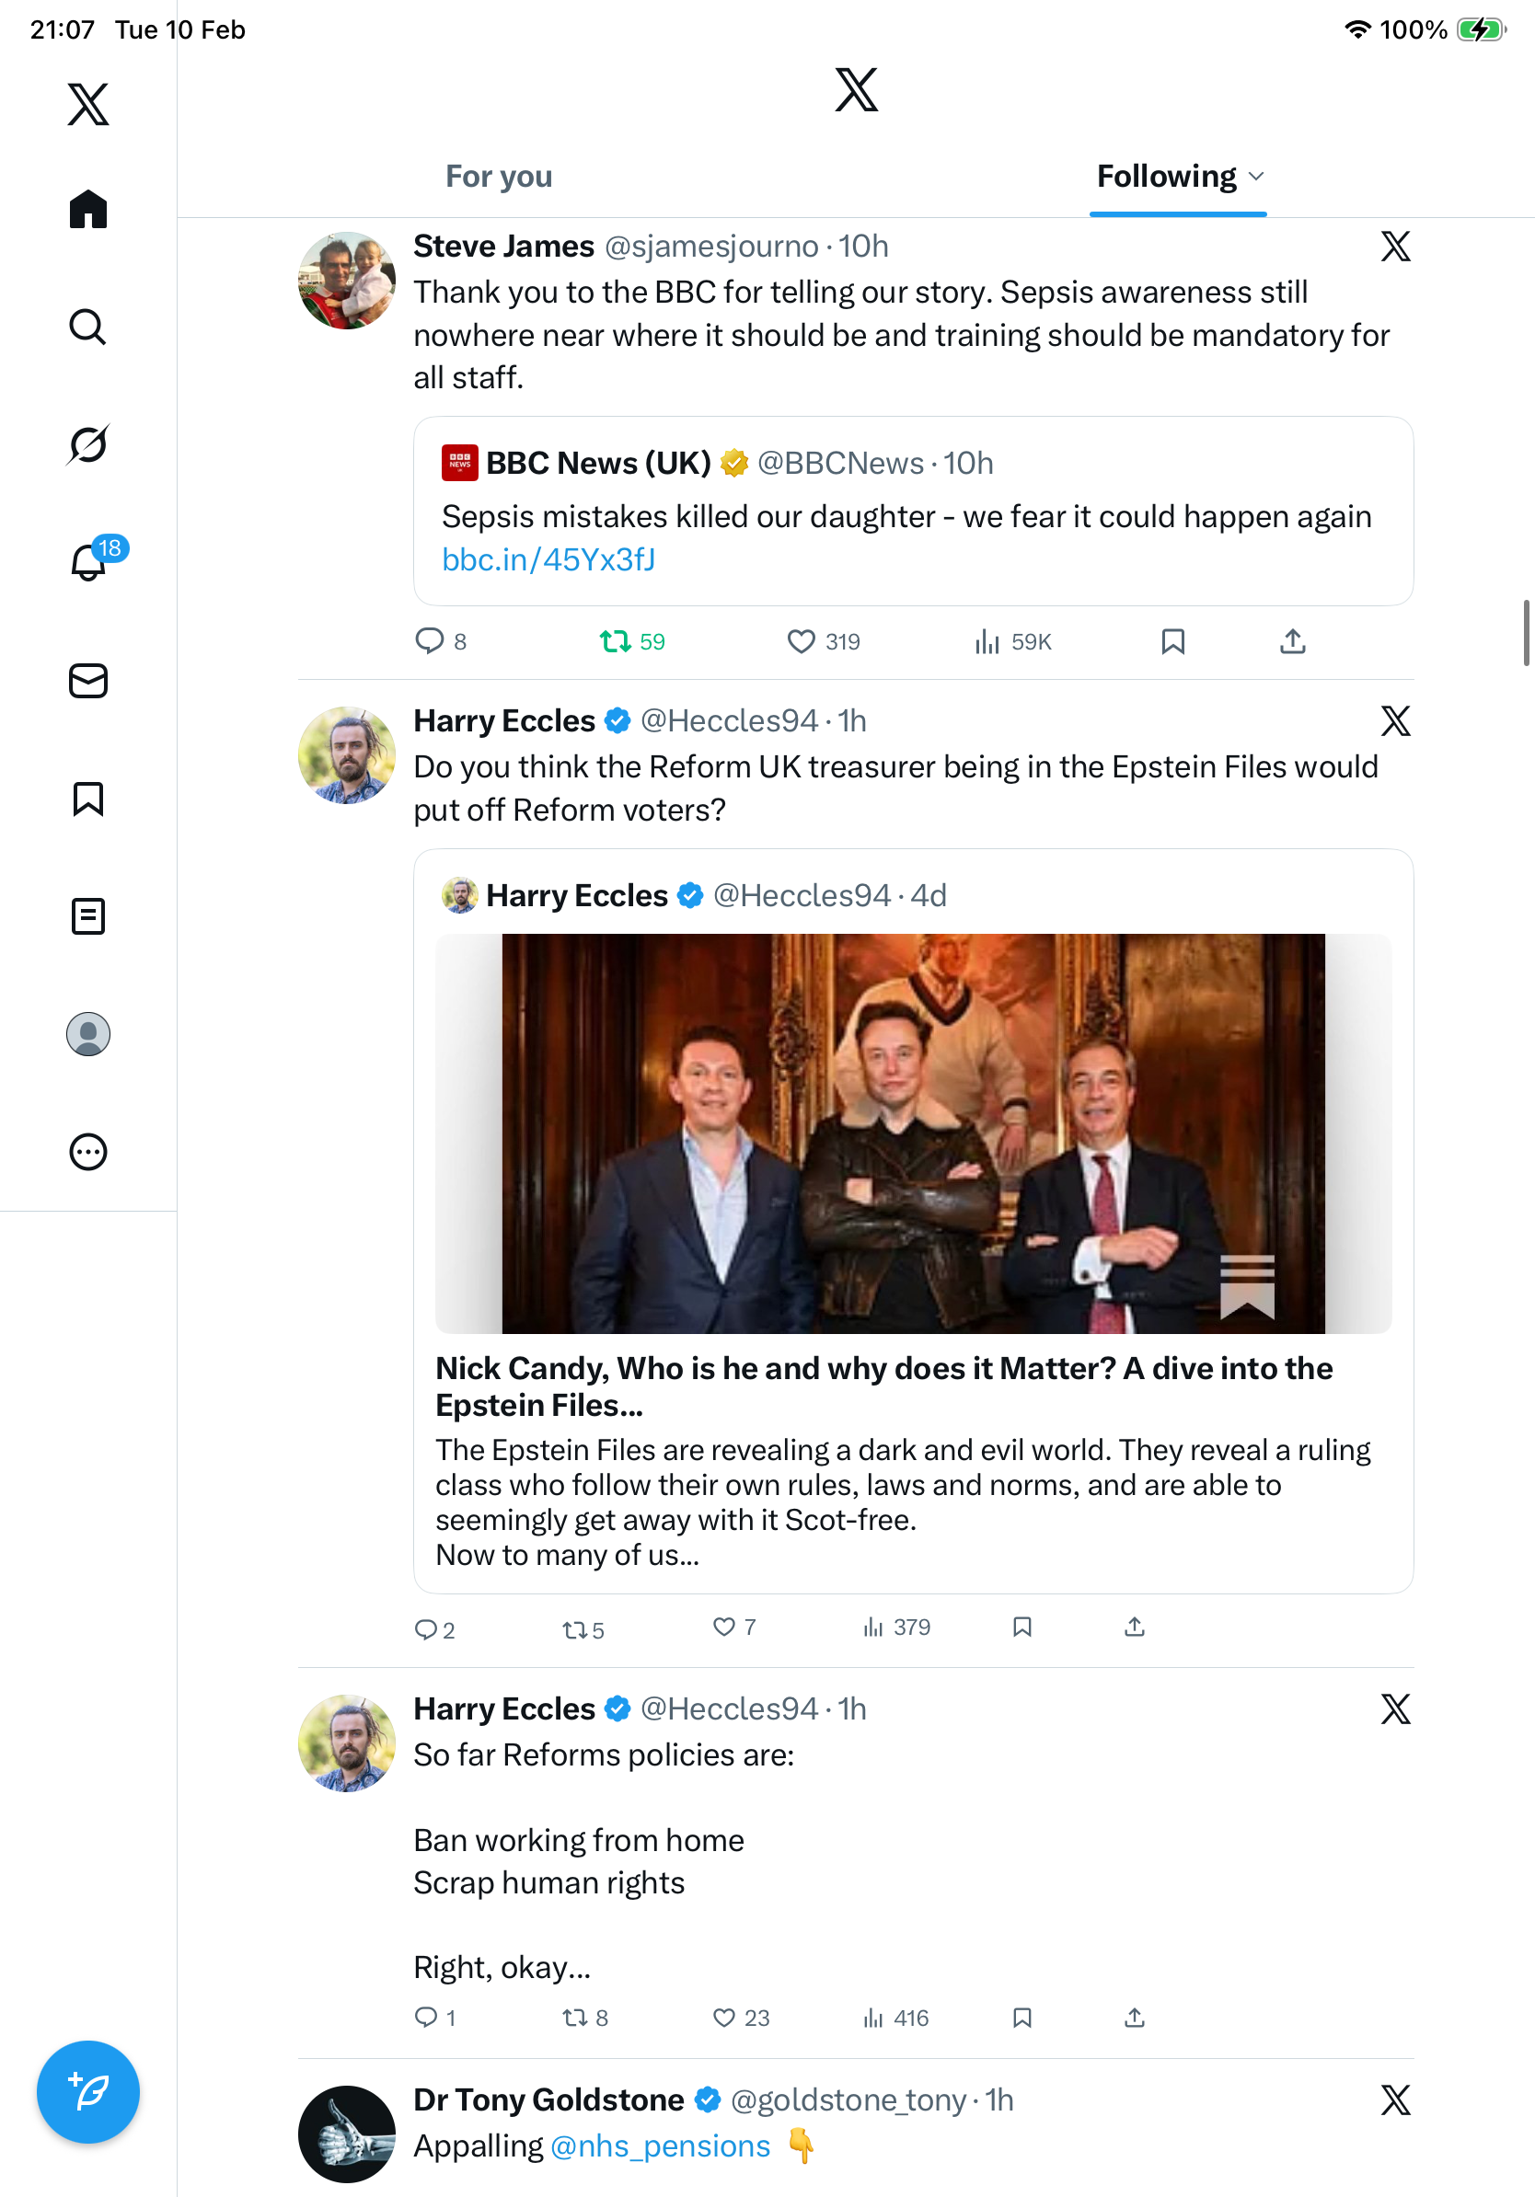Compose a new post

tap(88, 2092)
